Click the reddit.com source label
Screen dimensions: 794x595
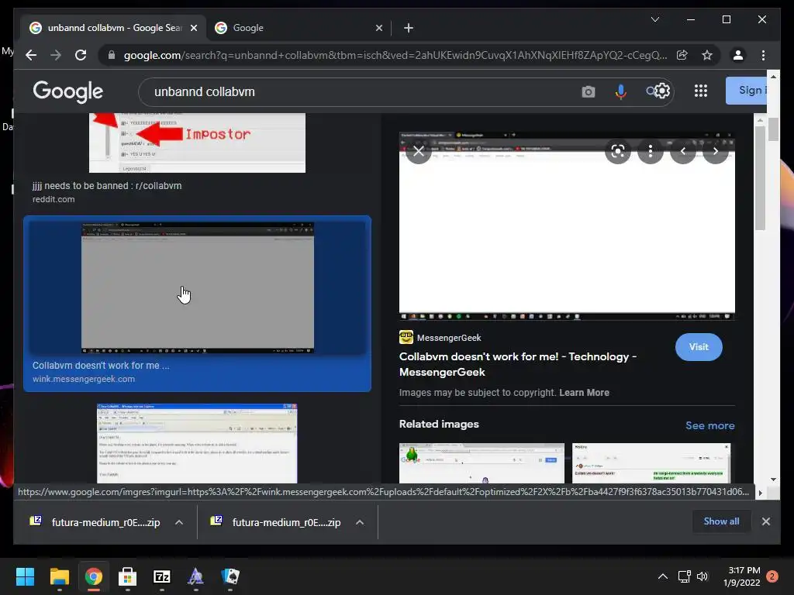54,199
